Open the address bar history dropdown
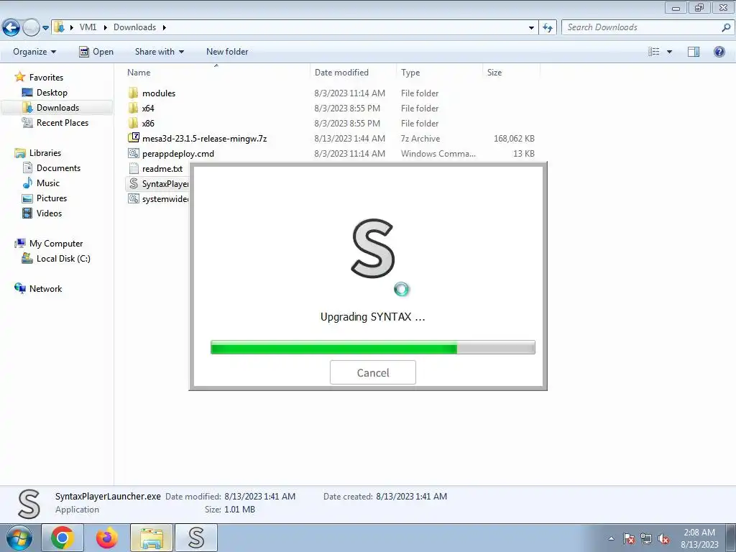The image size is (736, 552). tap(531, 28)
